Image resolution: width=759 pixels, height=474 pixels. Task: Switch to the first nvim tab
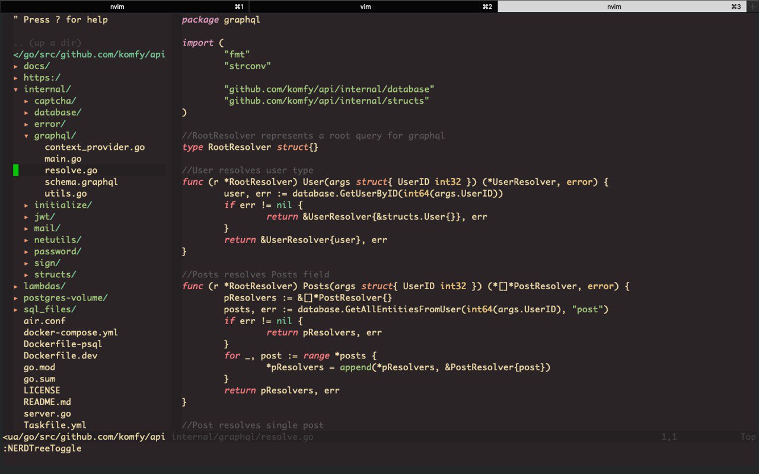point(125,7)
